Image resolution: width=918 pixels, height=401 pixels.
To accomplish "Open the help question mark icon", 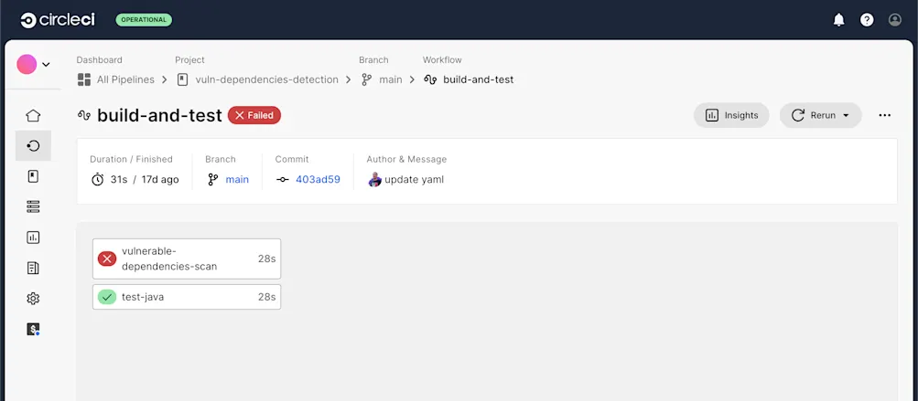I will [x=867, y=20].
